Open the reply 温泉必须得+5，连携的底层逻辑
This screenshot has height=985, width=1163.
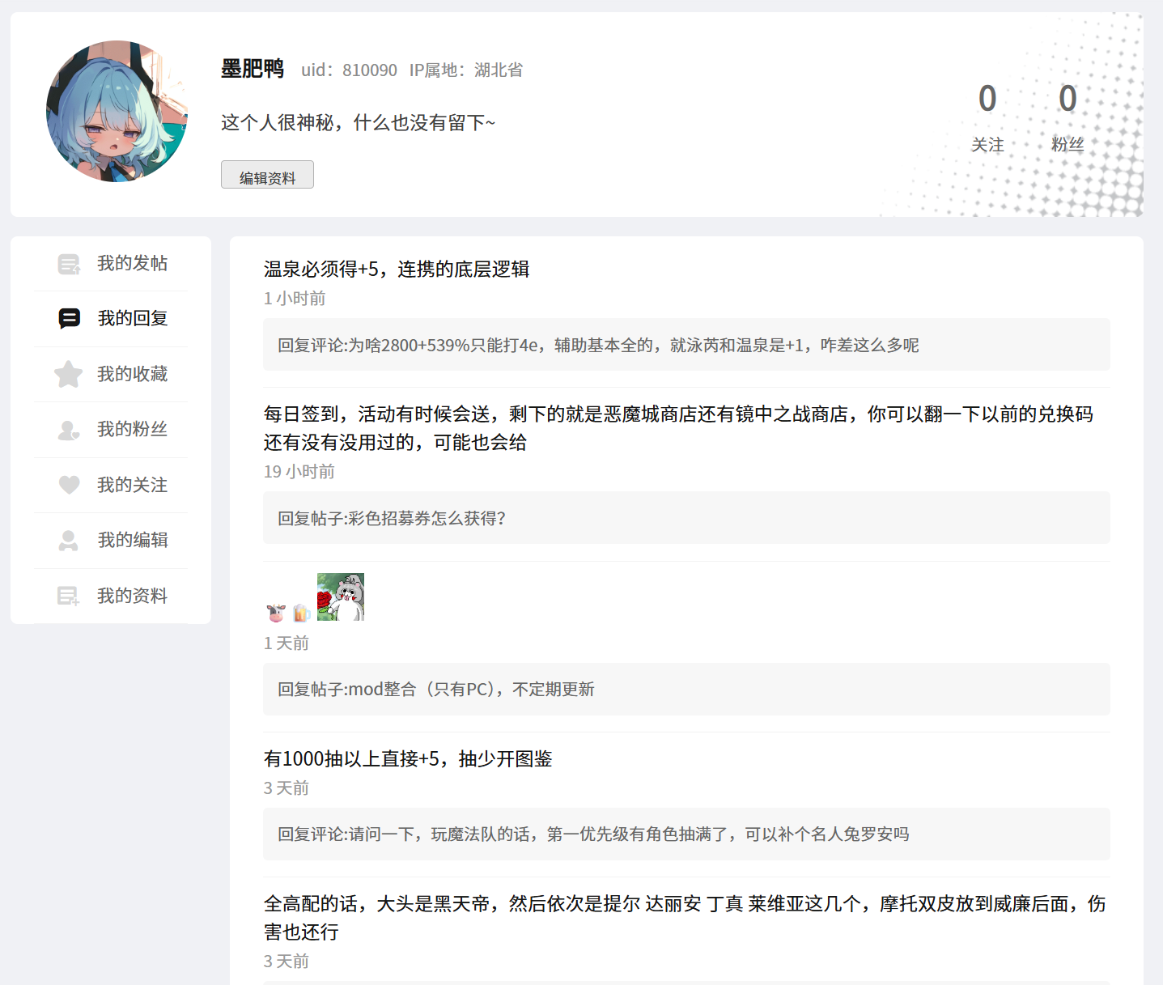396,270
